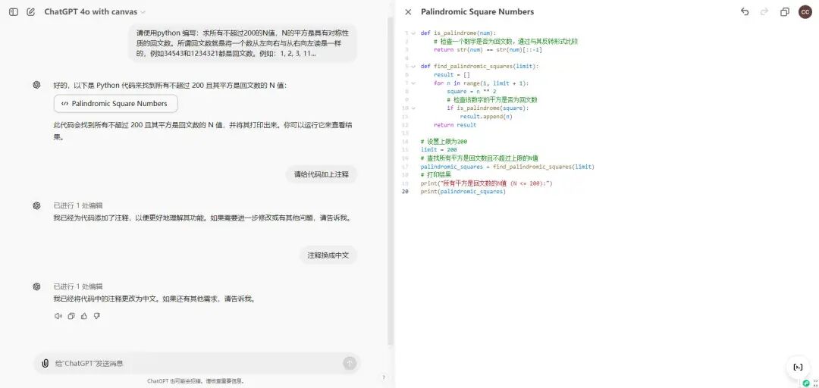
Task: Open the help question mark button
Action: [384, 377]
